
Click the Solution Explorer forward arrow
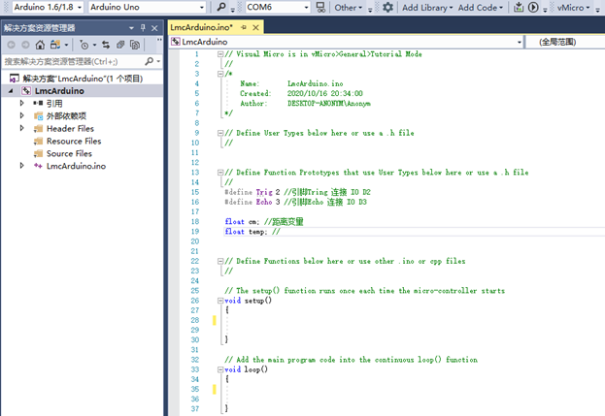coord(25,45)
